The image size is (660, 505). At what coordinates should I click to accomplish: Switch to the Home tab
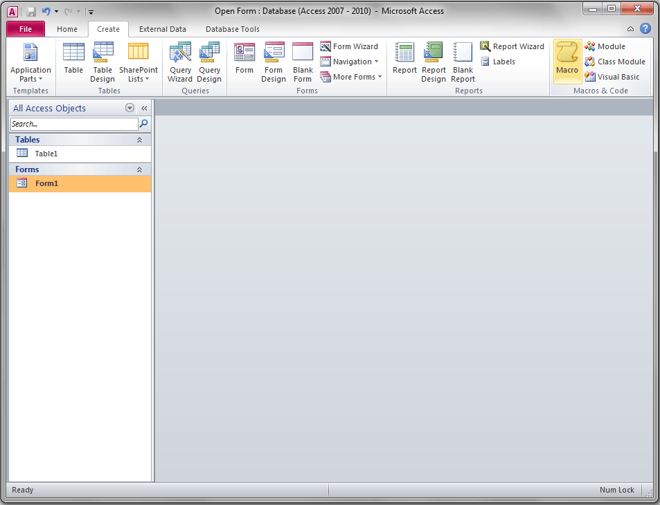pyautogui.click(x=67, y=29)
